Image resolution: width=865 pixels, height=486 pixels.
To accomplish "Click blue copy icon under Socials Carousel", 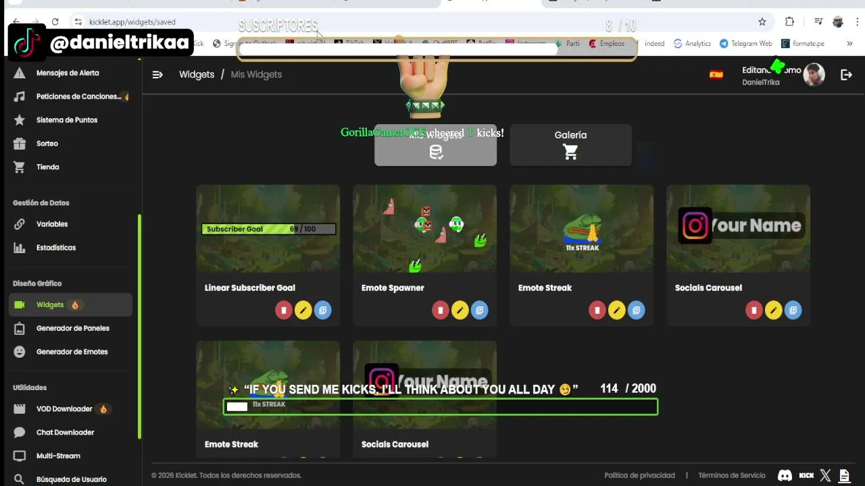I will (x=793, y=310).
